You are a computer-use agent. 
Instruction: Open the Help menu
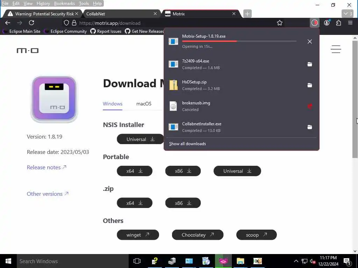[x=97, y=3]
